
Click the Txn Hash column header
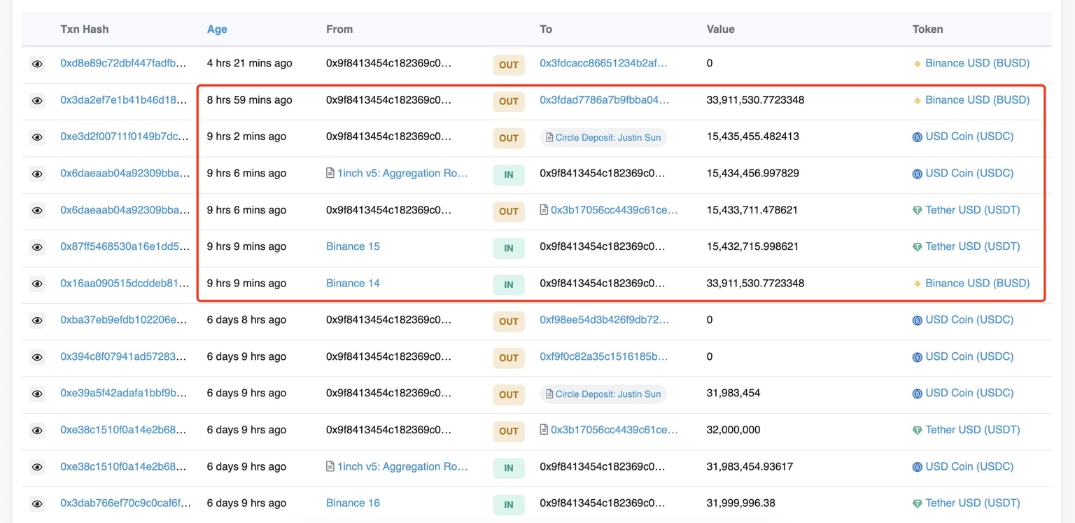(x=85, y=29)
